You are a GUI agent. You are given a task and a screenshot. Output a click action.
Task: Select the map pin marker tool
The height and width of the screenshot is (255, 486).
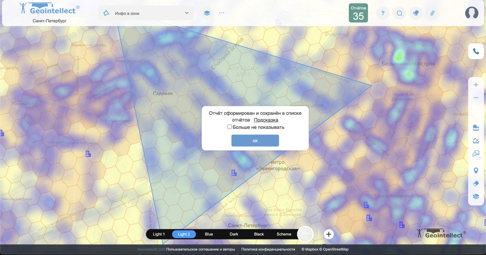[476, 171]
